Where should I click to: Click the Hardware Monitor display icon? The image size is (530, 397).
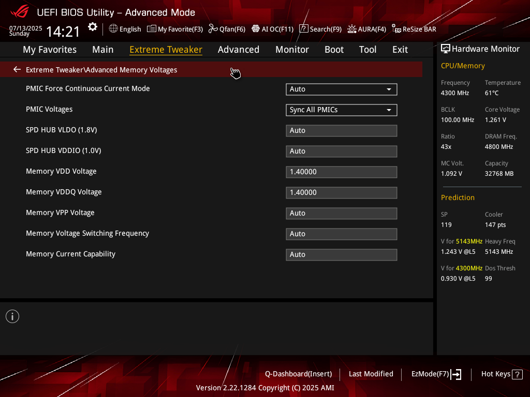(446, 49)
